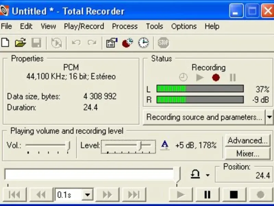Click the clock icon in the Status panel
274x206 pixels.
click(x=183, y=77)
